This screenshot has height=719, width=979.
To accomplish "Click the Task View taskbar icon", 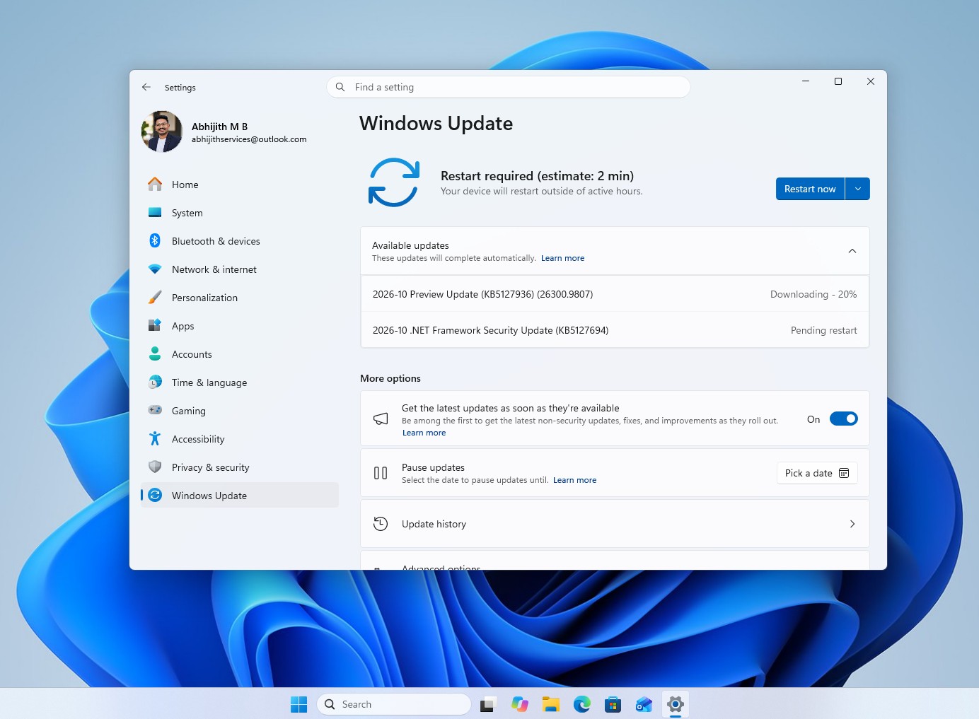I will click(487, 704).
